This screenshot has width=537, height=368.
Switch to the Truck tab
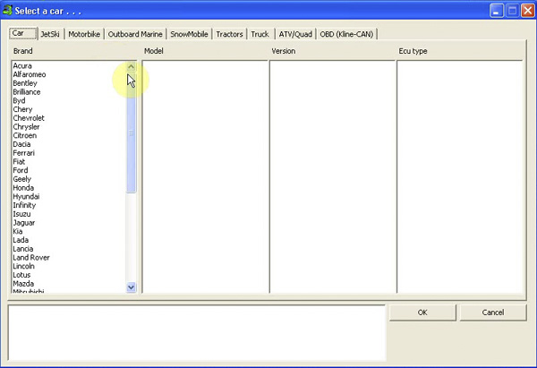coord(260,34)
